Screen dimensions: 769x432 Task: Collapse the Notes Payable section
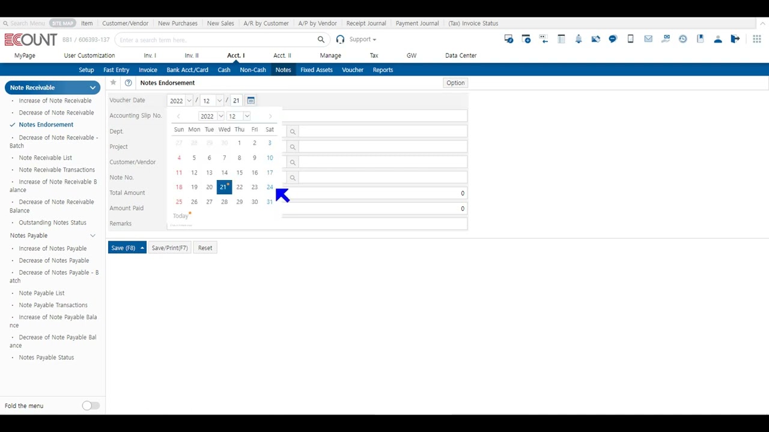(93, 236)
